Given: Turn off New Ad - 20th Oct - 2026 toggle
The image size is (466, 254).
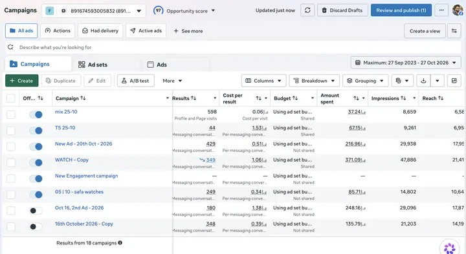Looking at the screenshot, I should [x=36, y=147].
